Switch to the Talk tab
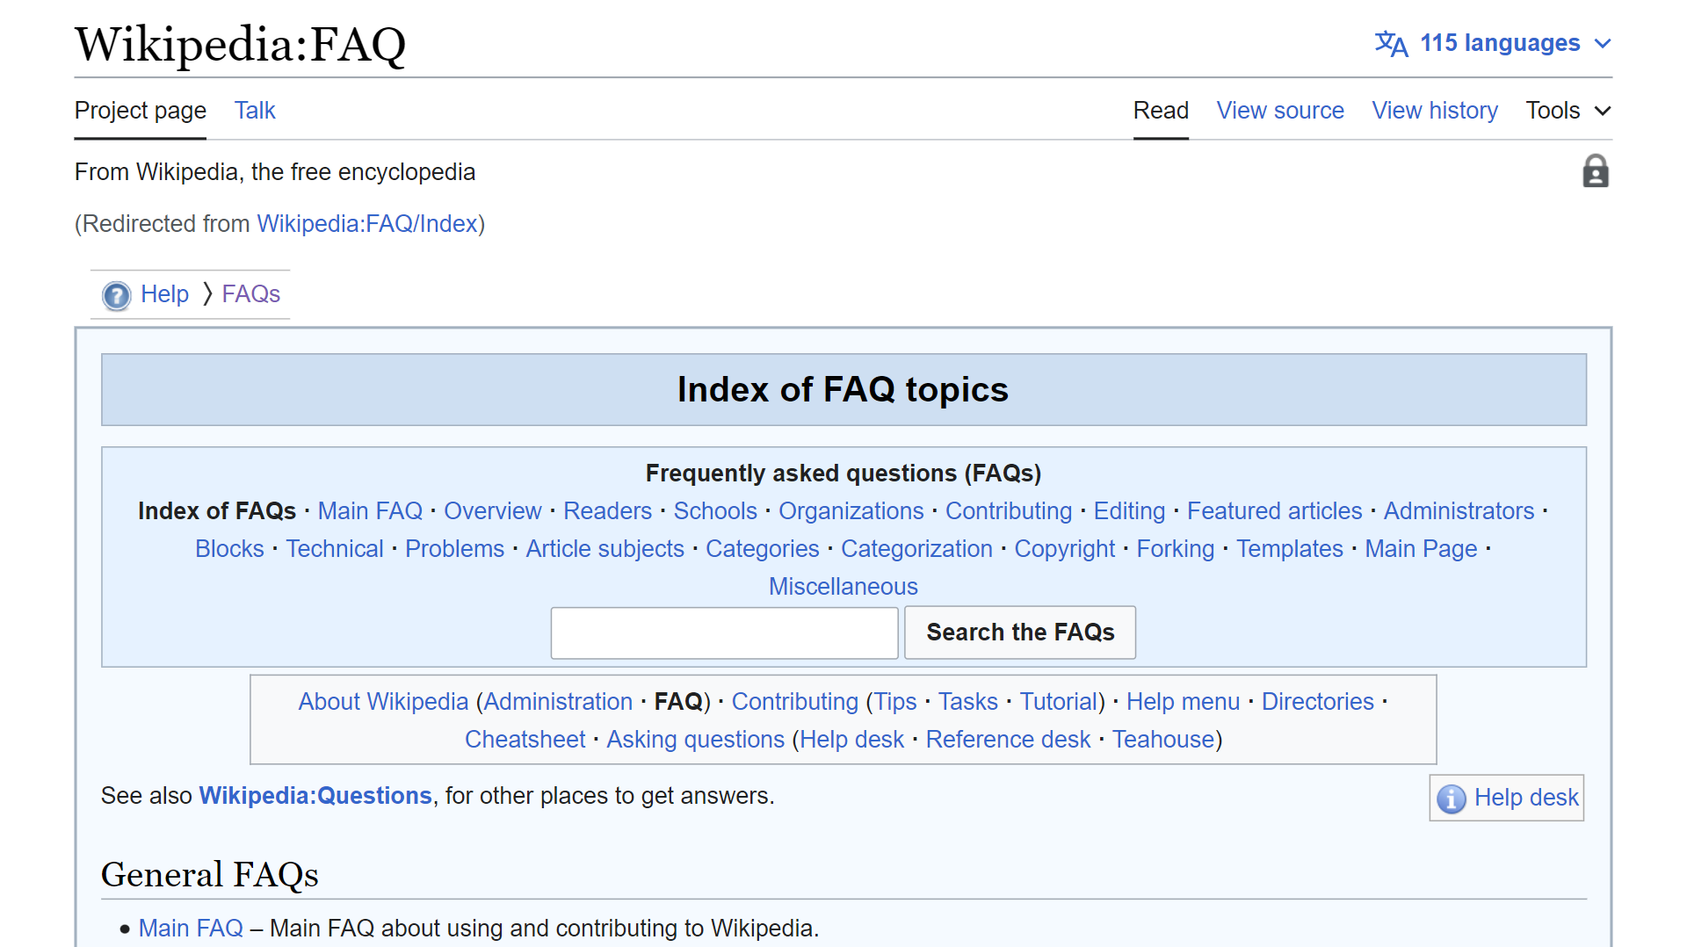1687x947 pixels. 255,111
